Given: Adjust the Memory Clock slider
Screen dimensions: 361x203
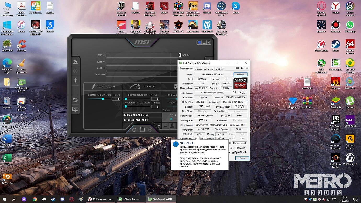Looking at the screenshot, I should tap(126, 106).
